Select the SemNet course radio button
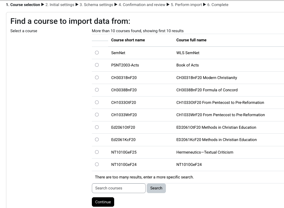284x208 pixels. tap(97, 53)
